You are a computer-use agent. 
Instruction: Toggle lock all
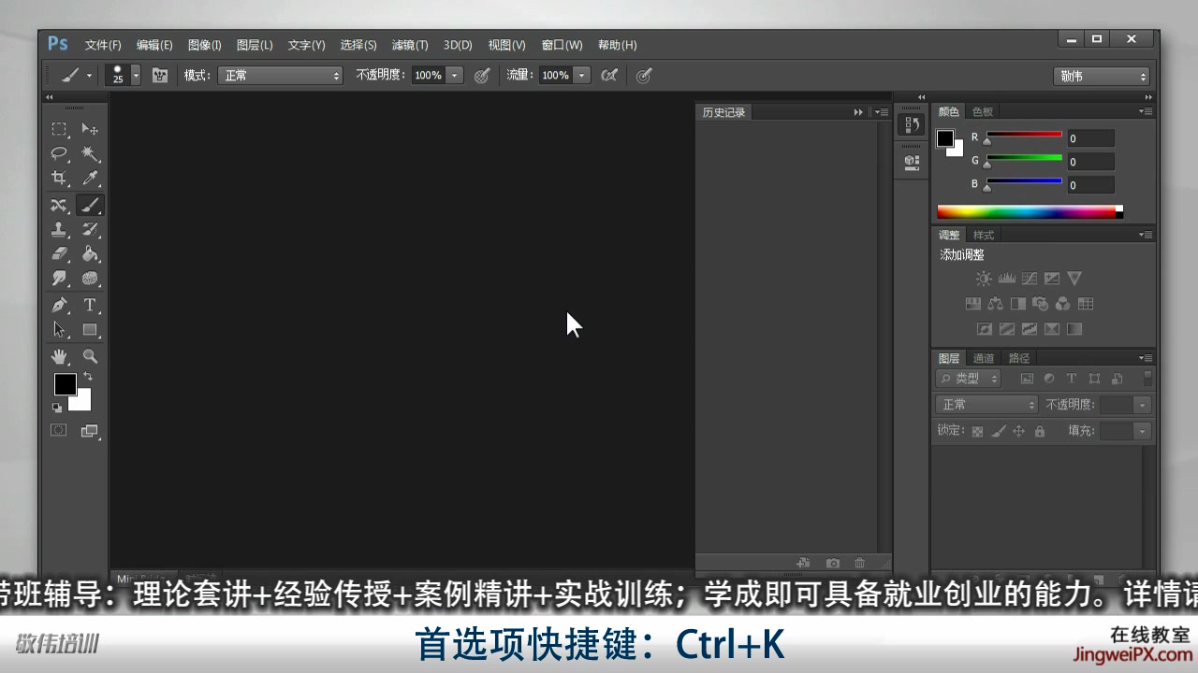coord(1039,431)
